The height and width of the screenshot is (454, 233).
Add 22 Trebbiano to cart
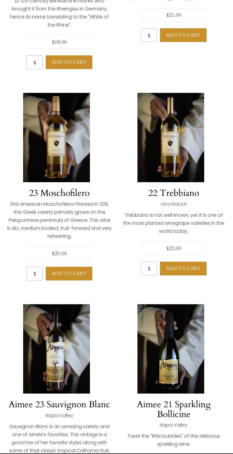click(183, 269)
